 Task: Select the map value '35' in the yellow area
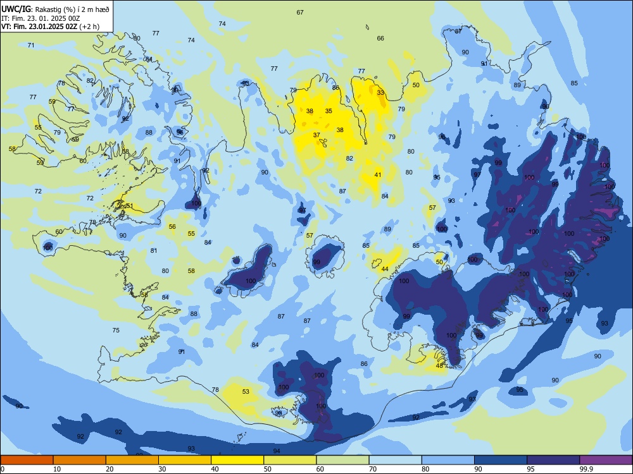329,111
